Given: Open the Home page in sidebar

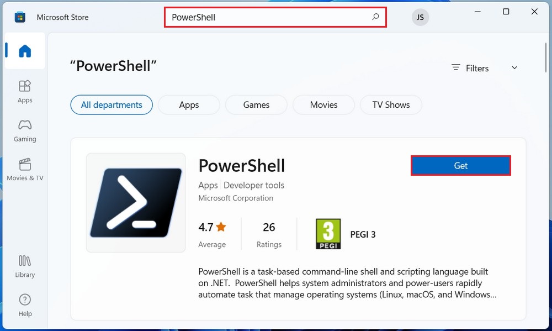Looking at the screenshot, I should 25,51.
